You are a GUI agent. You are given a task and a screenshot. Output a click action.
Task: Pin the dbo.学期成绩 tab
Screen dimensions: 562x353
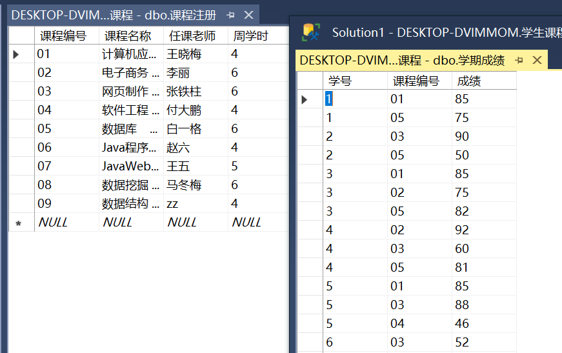coord(519,60)
